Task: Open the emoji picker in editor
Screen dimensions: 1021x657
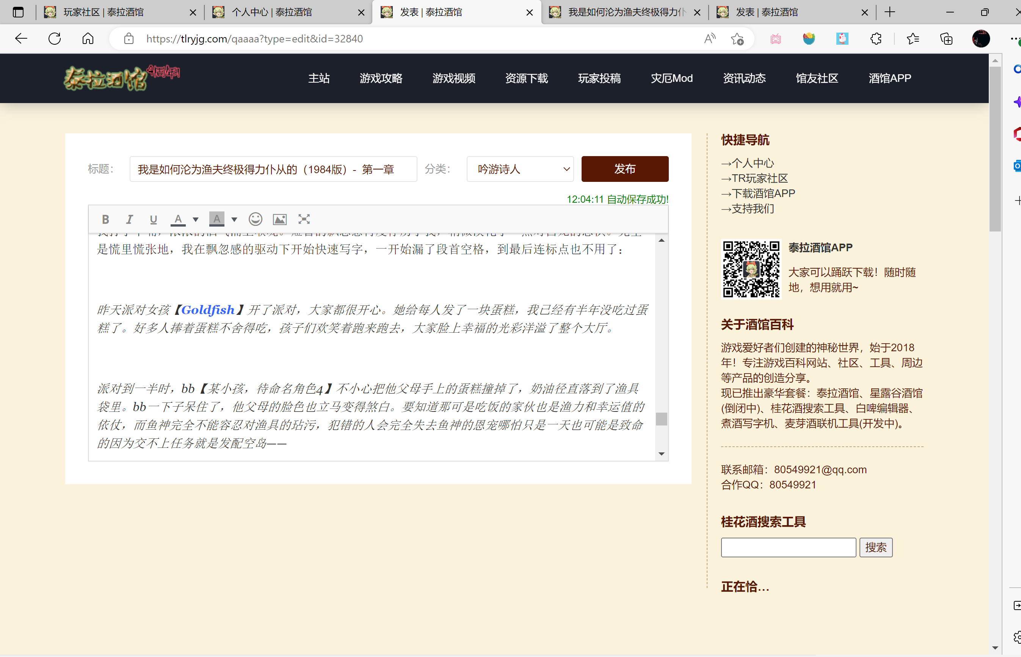Action: (x=255, y=219)
